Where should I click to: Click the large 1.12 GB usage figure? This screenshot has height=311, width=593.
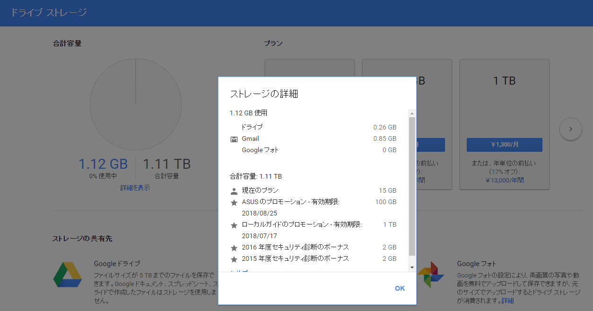pyautogui.click(x=103, y=164)
